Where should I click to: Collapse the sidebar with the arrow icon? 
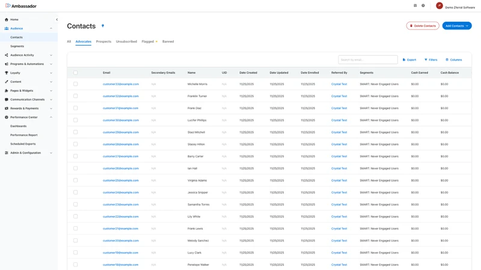pos(57,20)
